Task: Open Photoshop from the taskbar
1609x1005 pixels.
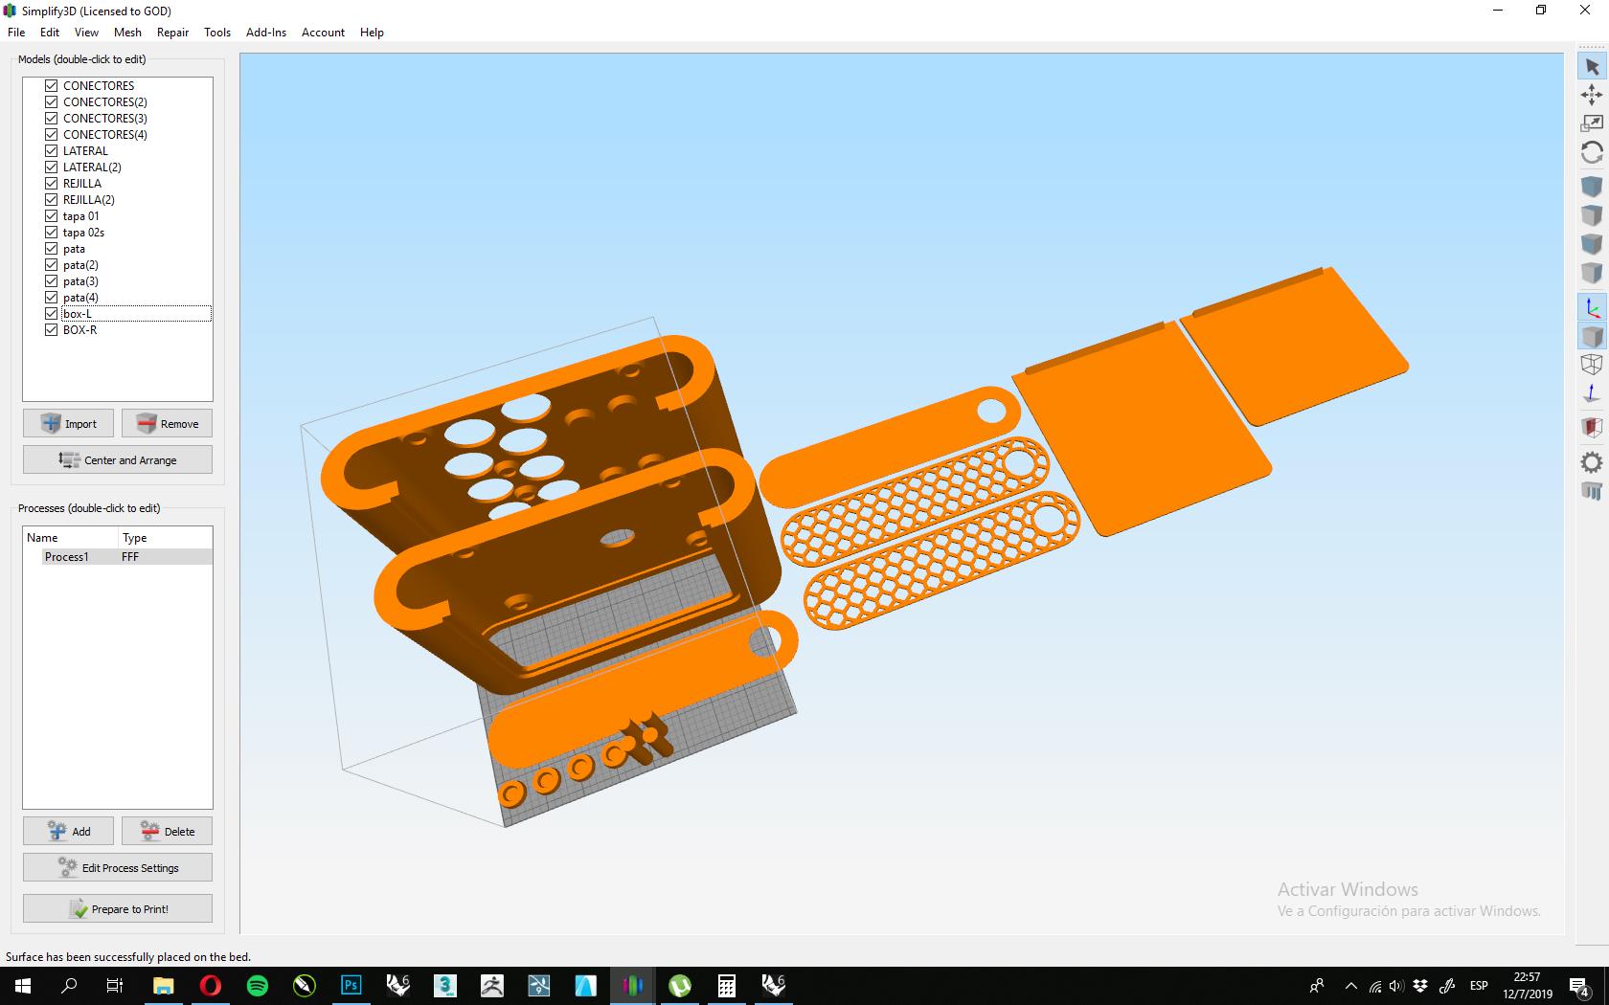Action: click(x=351, y=986)
